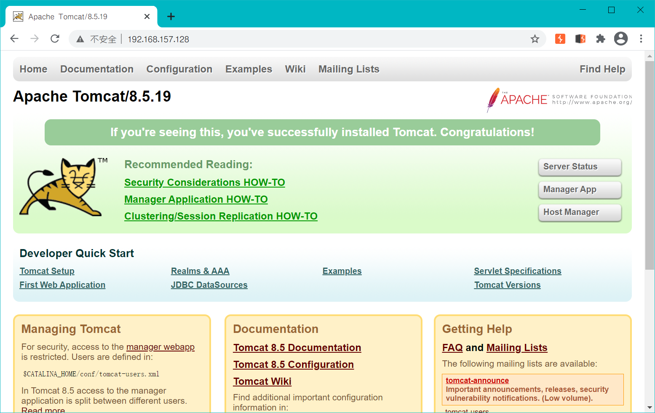This screenshot has height=413, width=655.
Task: Click the browser back arrow
Action: 14,39
